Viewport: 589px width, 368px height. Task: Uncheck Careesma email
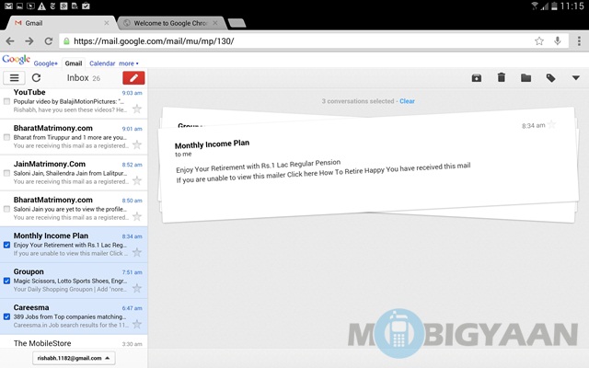pos(6,316)
